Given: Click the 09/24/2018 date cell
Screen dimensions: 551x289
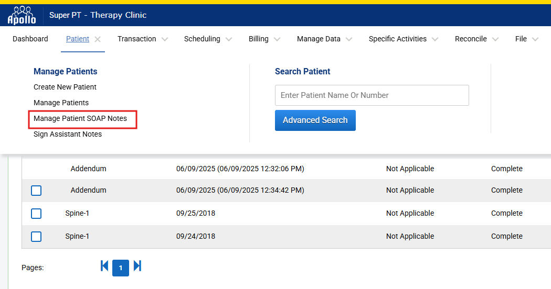Looking at the screenshot, I should [196, 237].
